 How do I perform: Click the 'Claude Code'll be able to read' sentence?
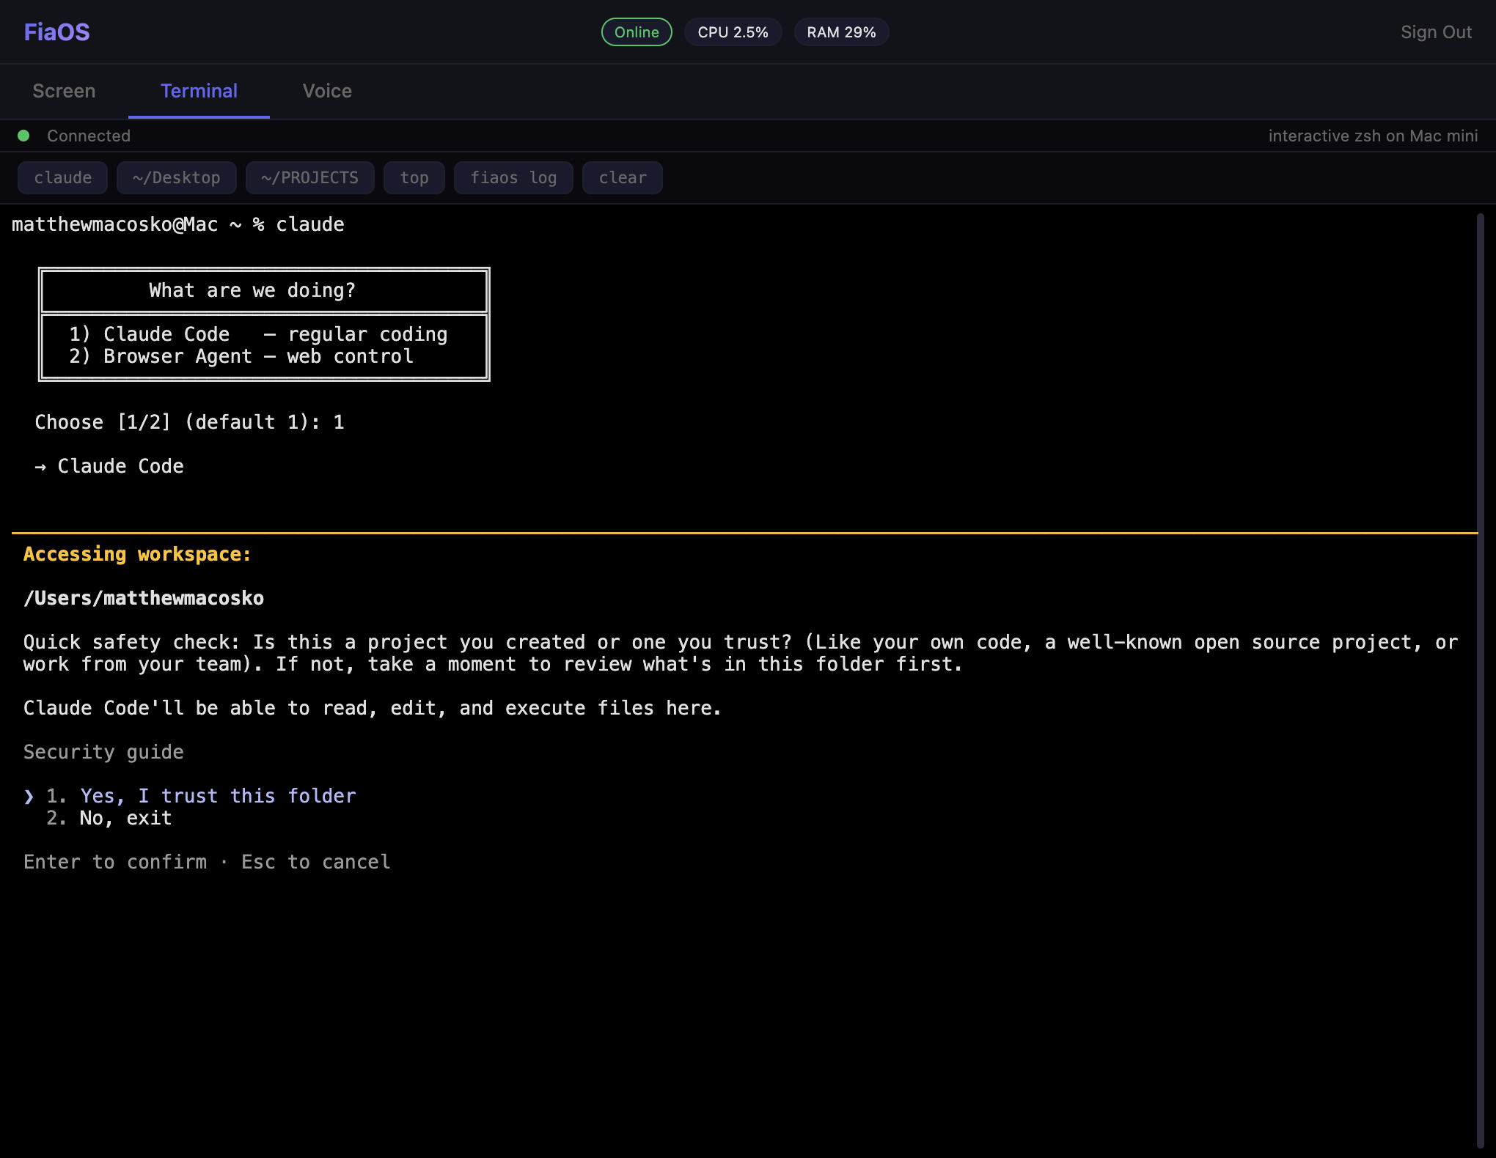[x=373, y=708]
